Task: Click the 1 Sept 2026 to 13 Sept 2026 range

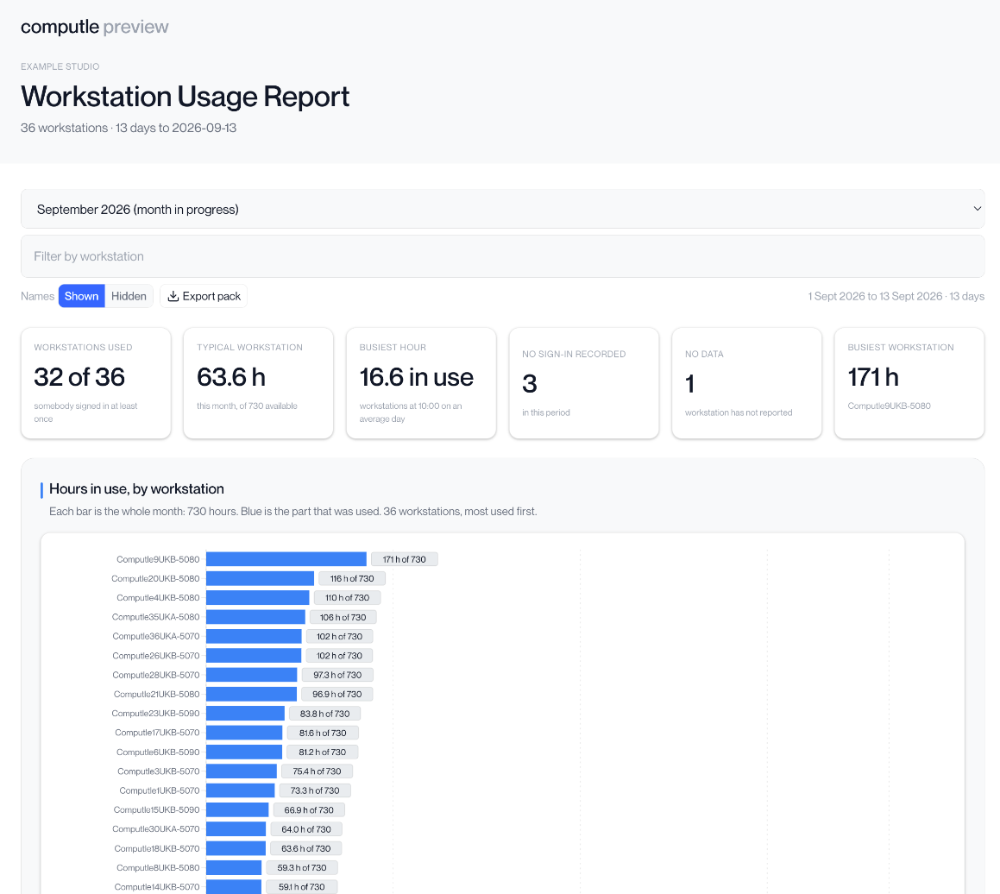Action: coord(875,296)
